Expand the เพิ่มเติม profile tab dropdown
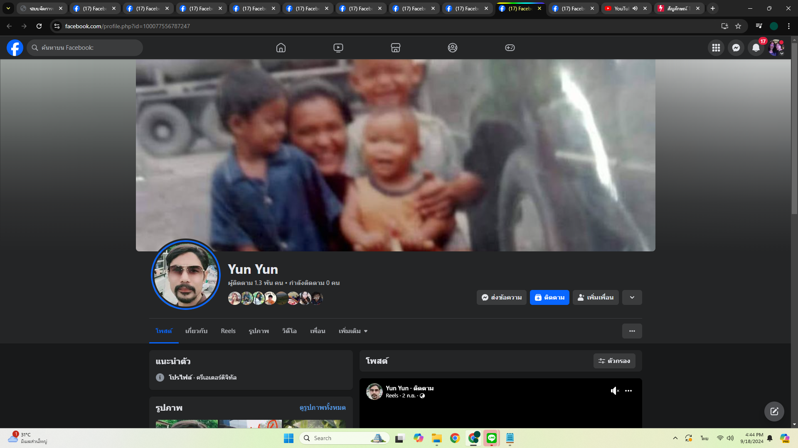 tap(353, 331)
